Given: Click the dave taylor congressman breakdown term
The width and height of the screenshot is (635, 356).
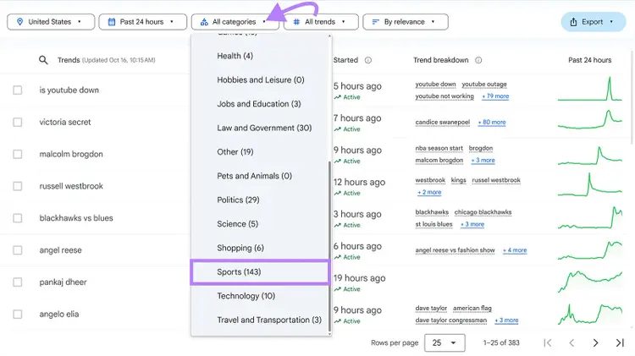Looking at the screenshot, I should 450,320.
